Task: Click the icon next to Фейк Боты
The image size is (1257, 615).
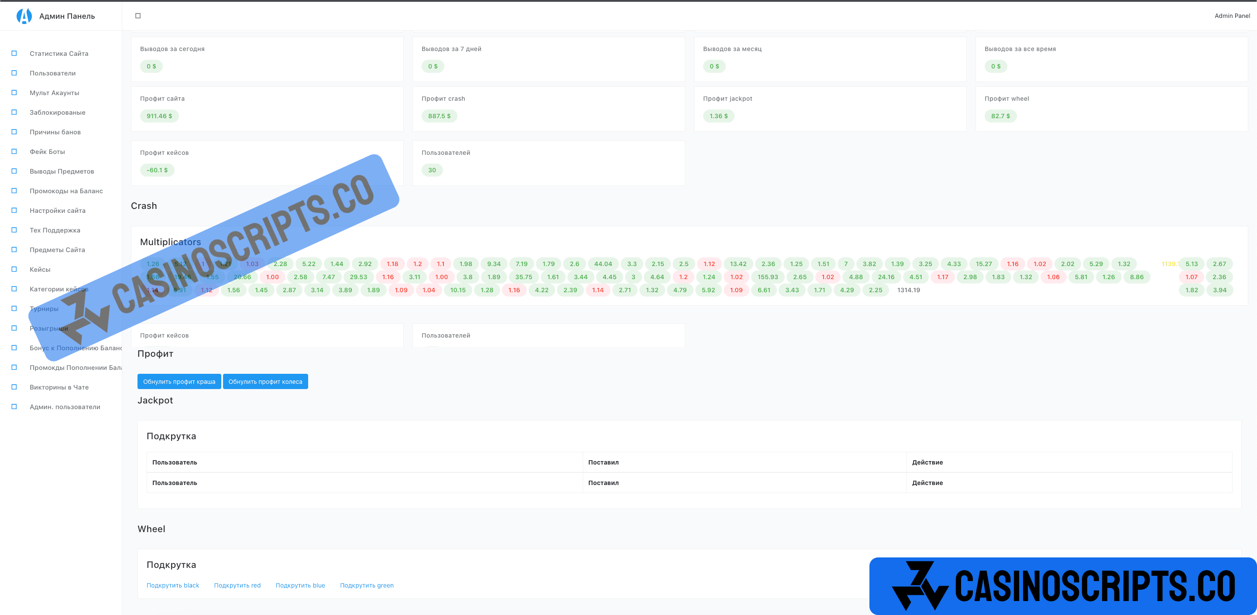Action: (14, 152)
